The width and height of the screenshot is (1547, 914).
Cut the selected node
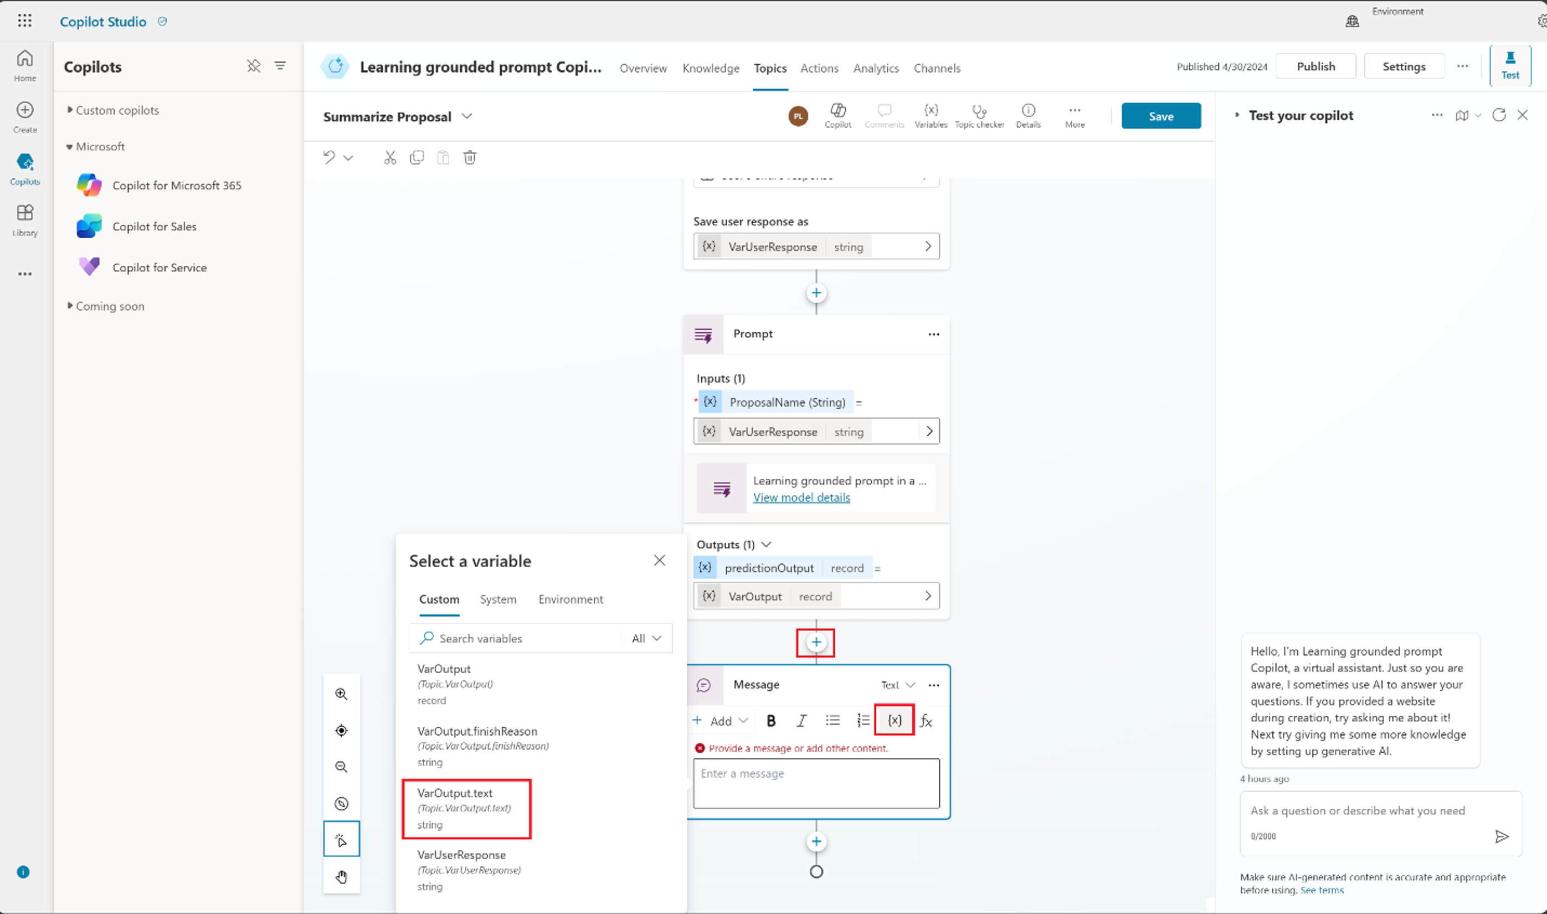tap(390, 158)
